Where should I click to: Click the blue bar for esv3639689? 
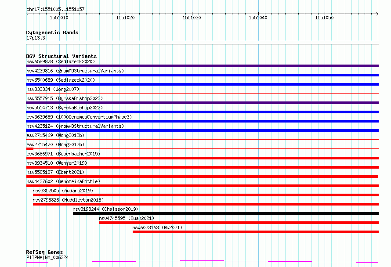coord(202,121)
